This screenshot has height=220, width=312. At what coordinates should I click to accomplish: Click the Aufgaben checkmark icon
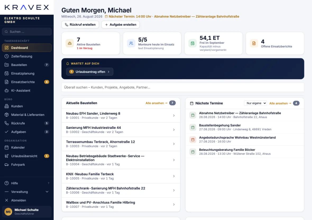pos(7,132)
